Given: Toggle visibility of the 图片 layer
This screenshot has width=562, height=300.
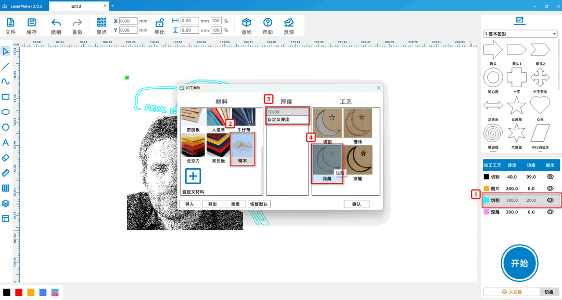Looking at the screenshot, I should pos(550,188).
